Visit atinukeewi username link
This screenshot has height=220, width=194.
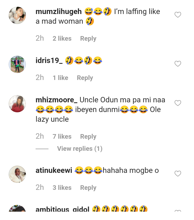(x=54, y=170)
